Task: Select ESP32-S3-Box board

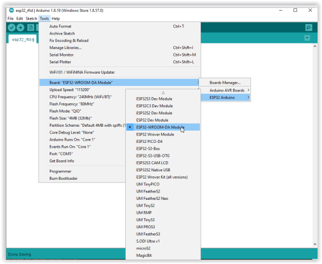Action: pos(163,148)
